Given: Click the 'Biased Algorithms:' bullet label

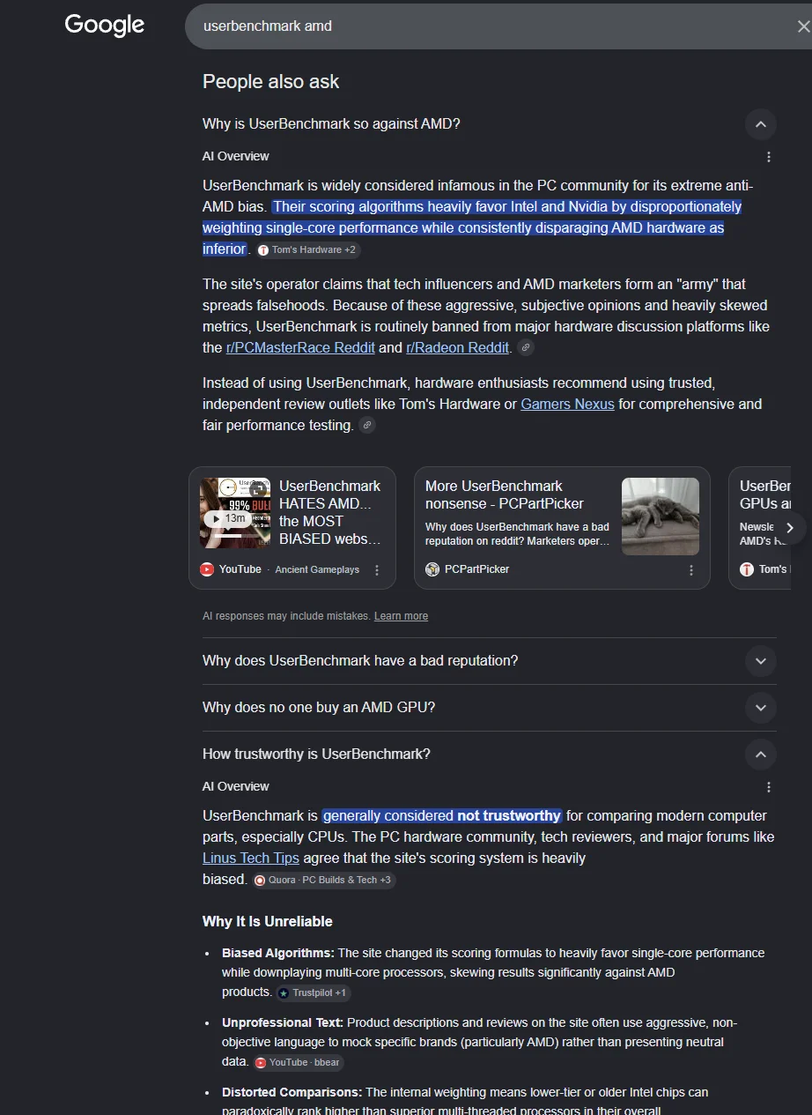Looking at the screenshot, I should tap(278, 953).
